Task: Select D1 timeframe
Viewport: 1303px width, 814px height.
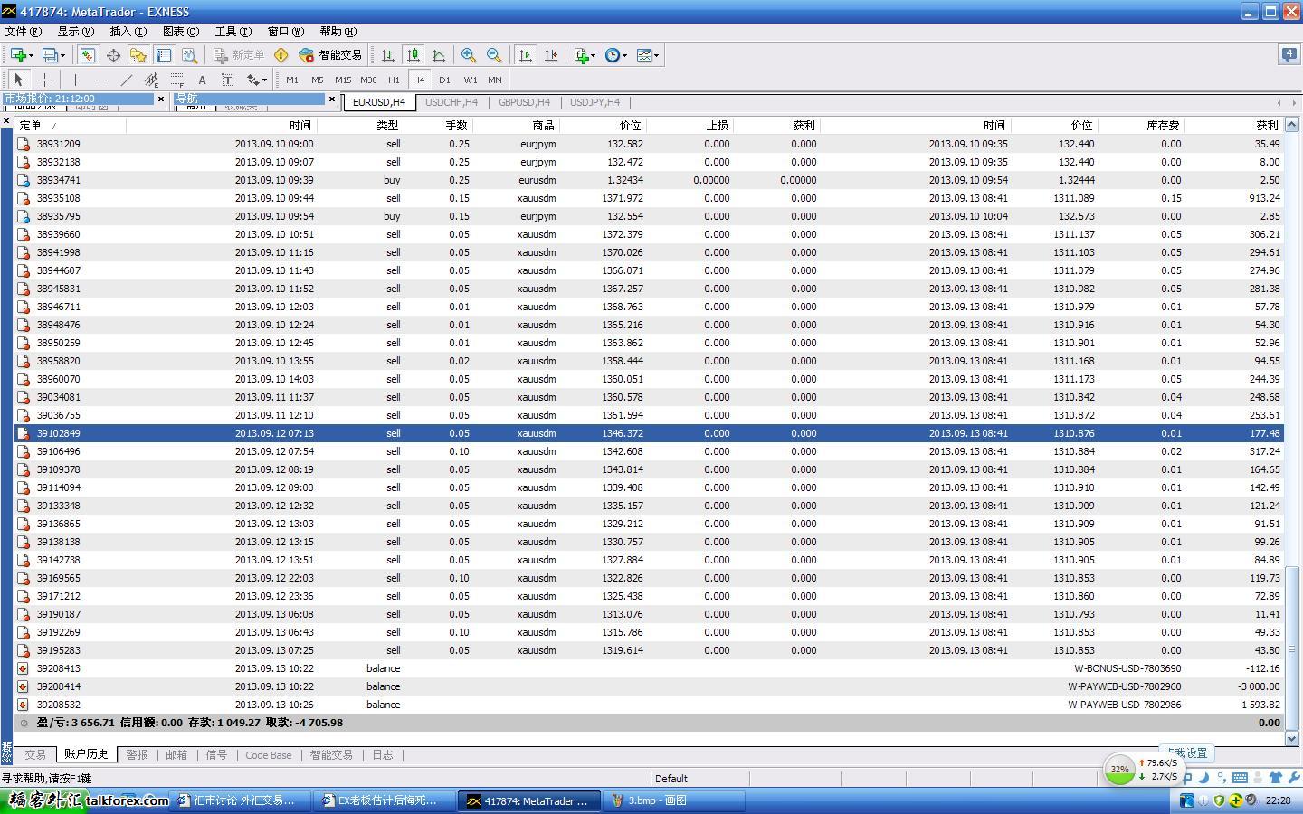Action: pos(443,80)
